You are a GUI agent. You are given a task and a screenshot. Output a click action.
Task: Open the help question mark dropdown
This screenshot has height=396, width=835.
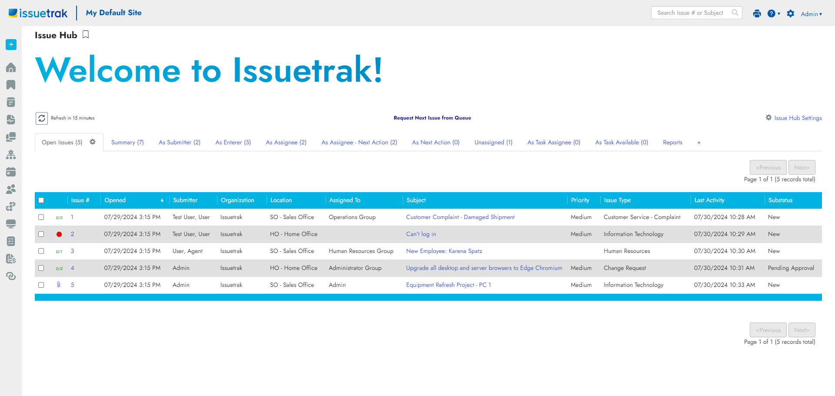click(774, 13)
